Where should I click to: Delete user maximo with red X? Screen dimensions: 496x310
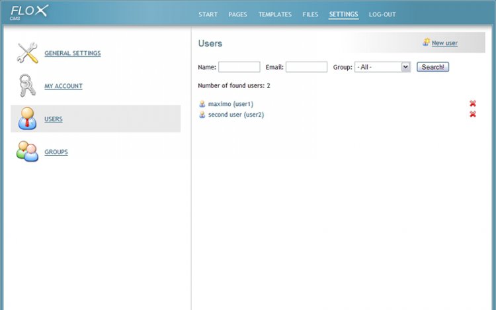click(473, 104)
